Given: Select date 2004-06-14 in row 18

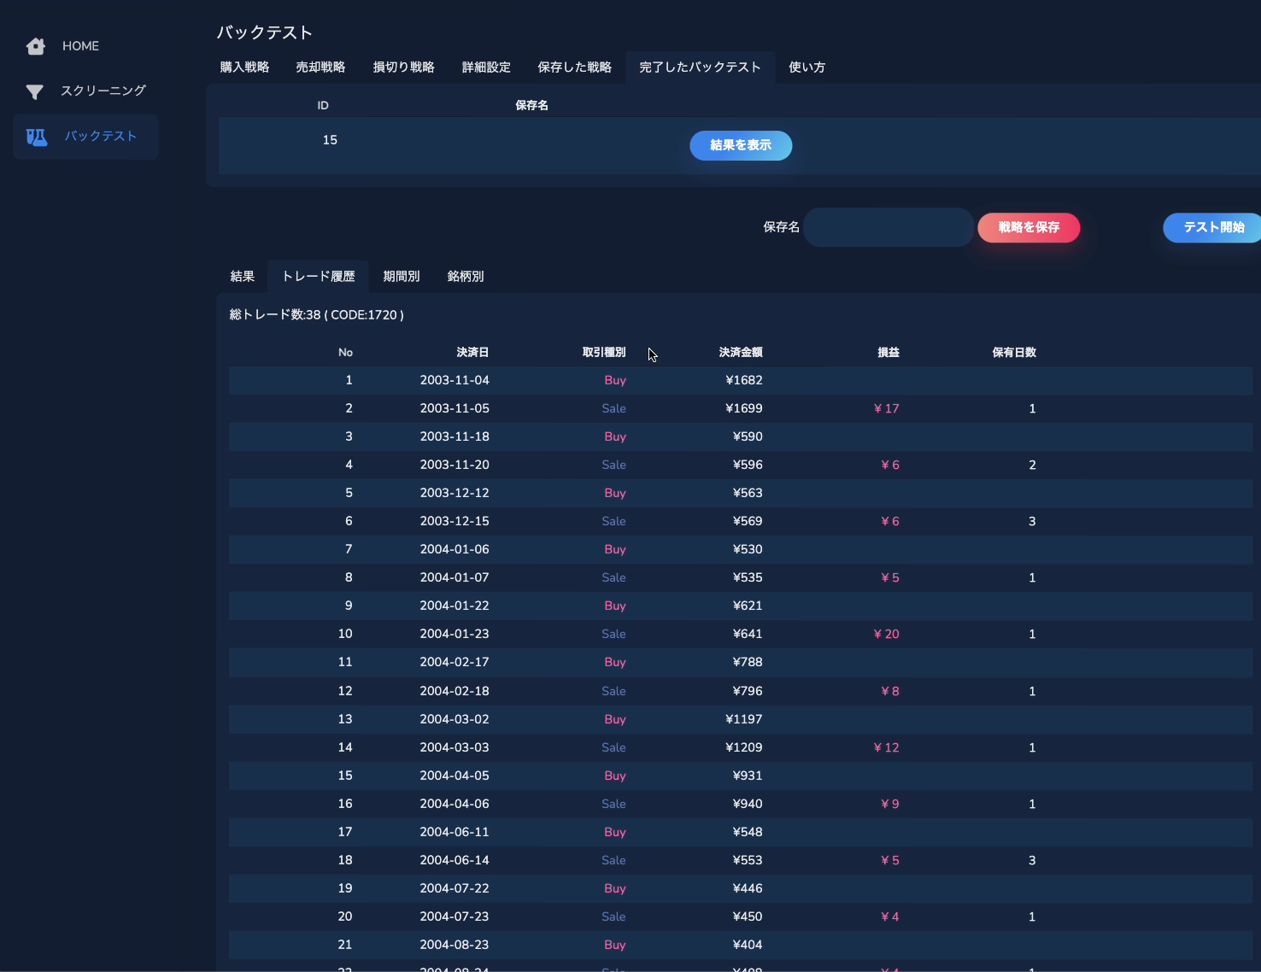Looking at the screenshot, I should pyautogui.click(x=455, y=860).
